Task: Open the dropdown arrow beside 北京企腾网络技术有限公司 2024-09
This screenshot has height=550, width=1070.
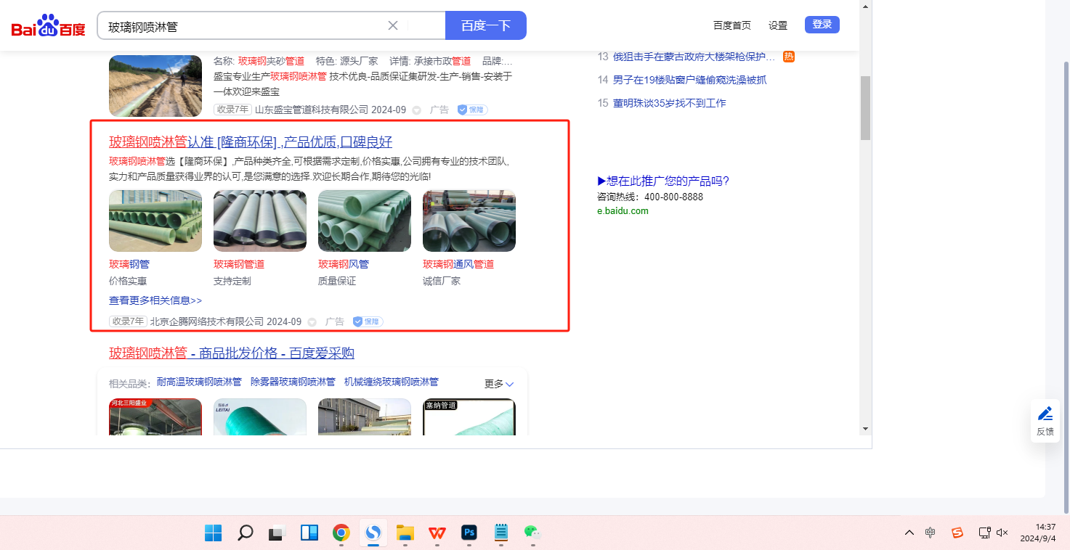Action: [312, 321]
